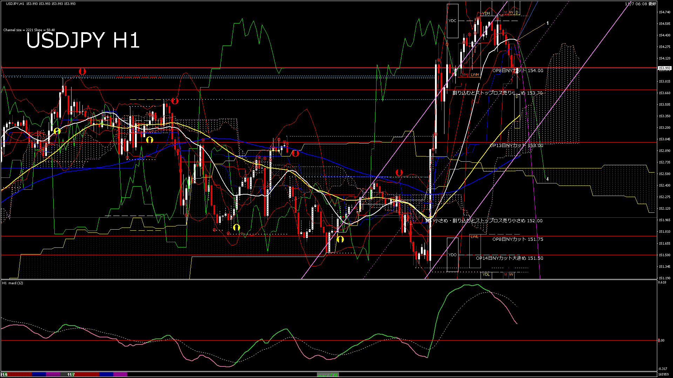Select the LMH monthly high label
673x378 pixels.
[x=464, y=75]
